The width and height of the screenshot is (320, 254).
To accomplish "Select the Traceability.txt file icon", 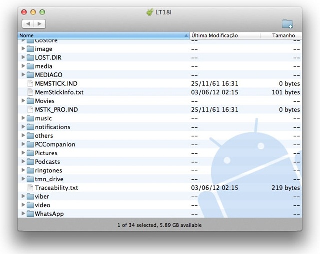I will (x=30, y=188).
